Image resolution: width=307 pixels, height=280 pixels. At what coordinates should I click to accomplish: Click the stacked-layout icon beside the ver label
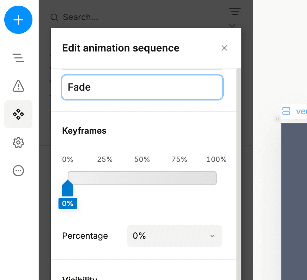pyautogui.click(x=287, y=111)
